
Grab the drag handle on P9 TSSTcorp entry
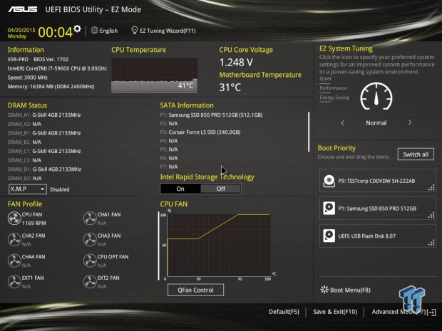click(x=431, y=188)
